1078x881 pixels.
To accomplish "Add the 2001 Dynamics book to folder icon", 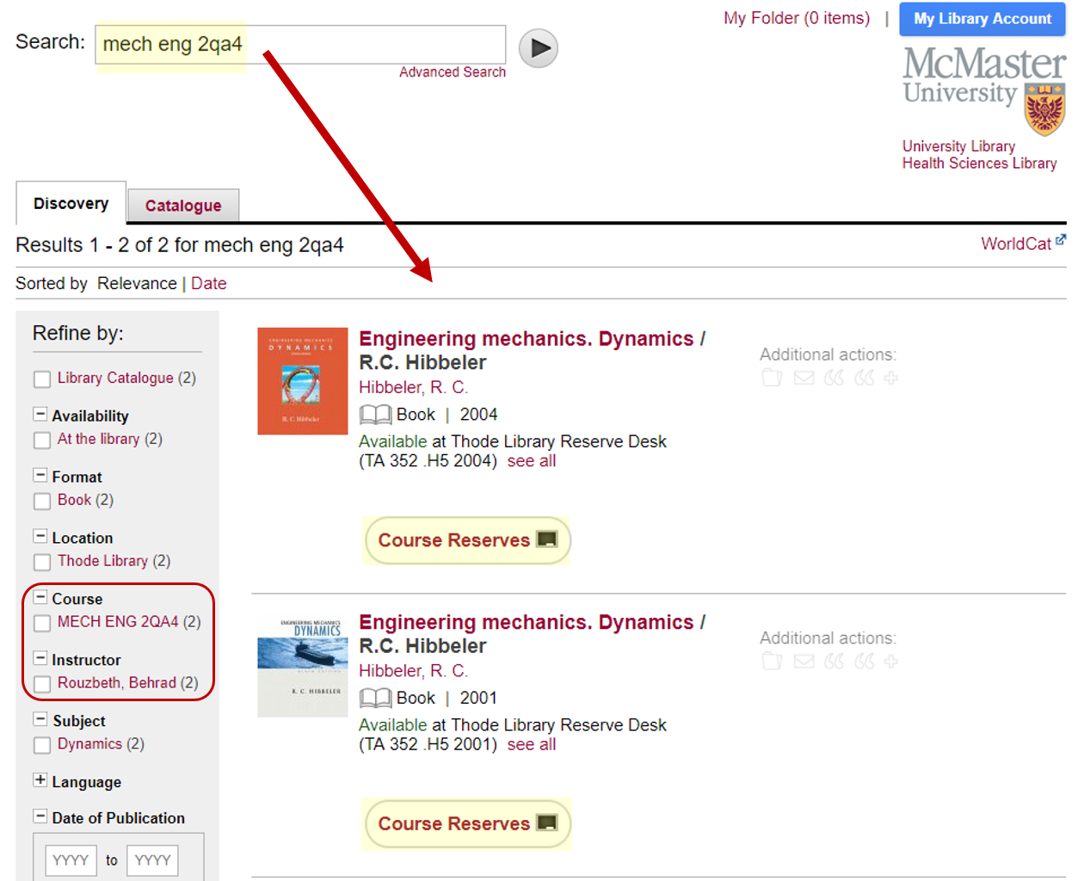I will pos(772,662).
